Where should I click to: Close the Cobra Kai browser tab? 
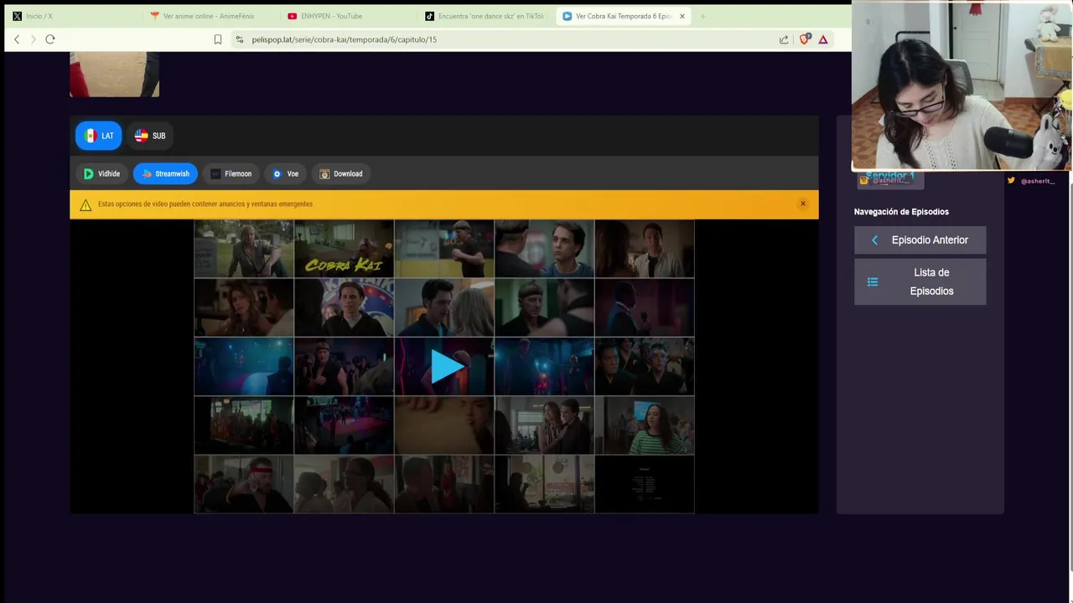click(682, 16)
